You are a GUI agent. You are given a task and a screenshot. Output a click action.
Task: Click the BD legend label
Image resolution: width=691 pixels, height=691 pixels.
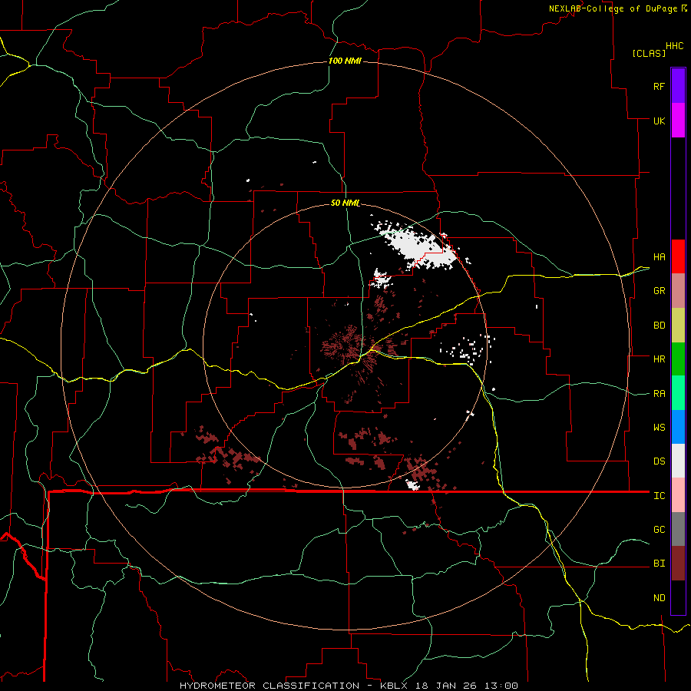(x=659, y=326)
